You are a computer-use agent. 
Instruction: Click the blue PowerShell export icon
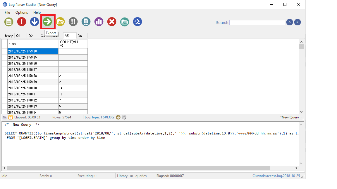(x=137, y=22)
